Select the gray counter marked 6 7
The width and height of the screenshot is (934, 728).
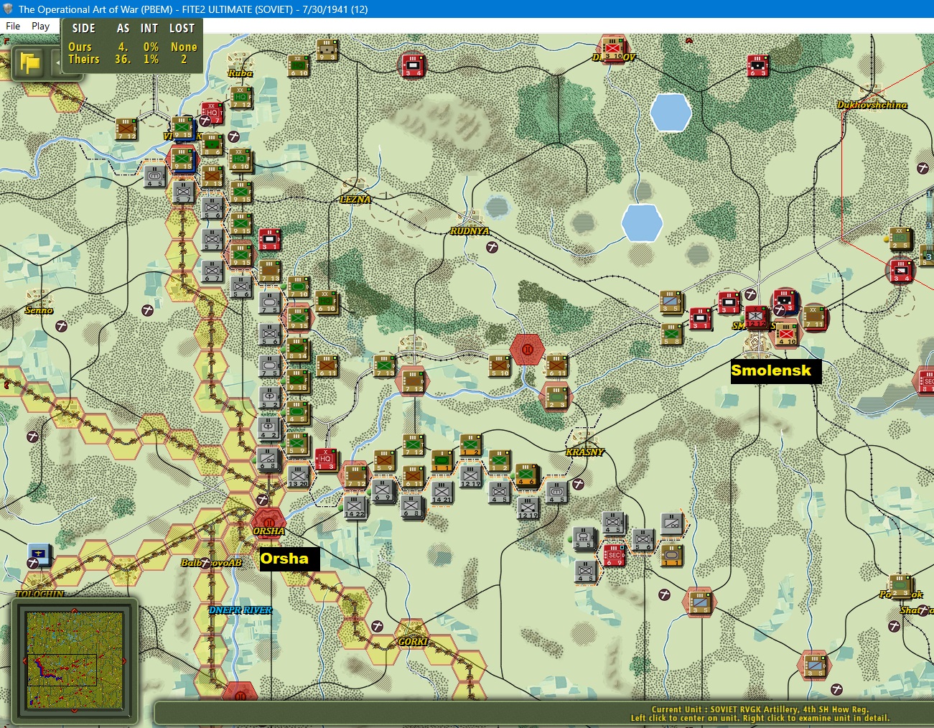[x=212, y=271]
